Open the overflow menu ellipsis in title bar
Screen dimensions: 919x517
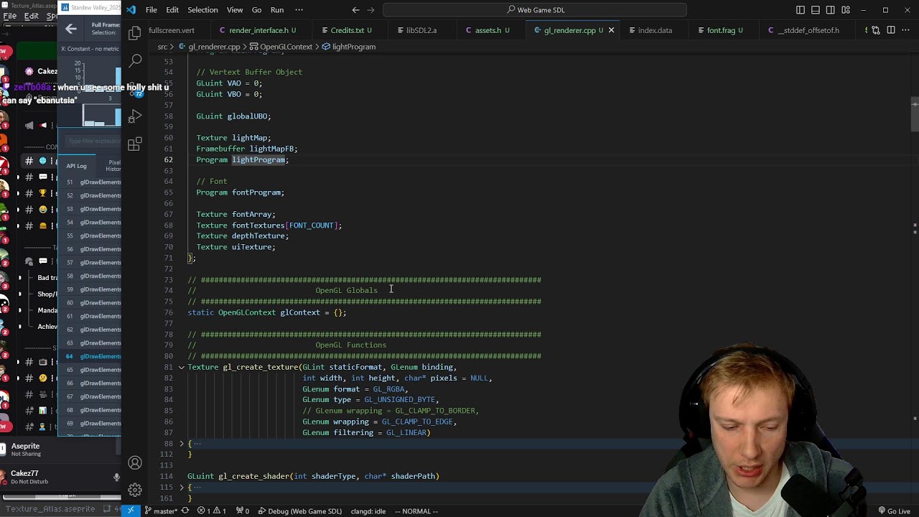pyautogui.click(x=299, y=10)
